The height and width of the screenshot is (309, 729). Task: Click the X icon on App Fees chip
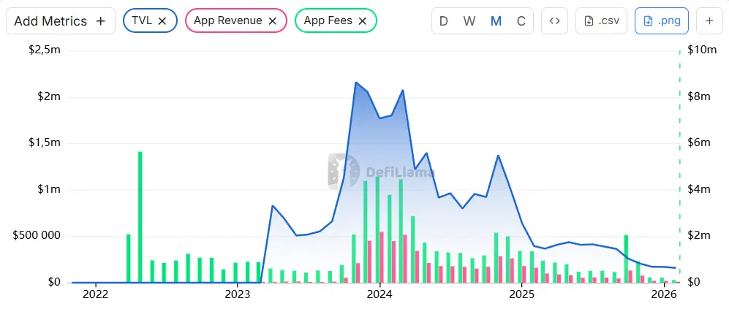tap(363, 21)
